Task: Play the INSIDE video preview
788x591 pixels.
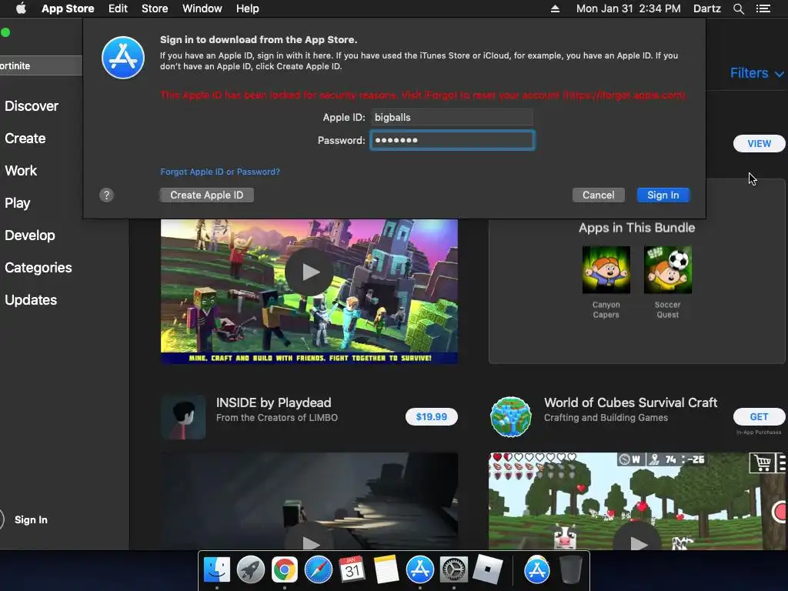Action: [310, 543]
